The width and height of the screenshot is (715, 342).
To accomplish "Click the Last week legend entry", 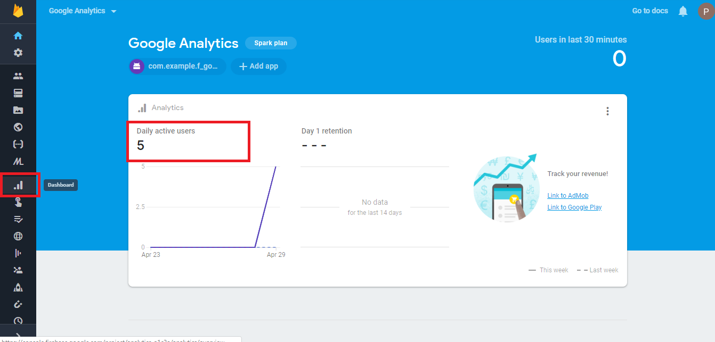I will (x=597, y=270).
